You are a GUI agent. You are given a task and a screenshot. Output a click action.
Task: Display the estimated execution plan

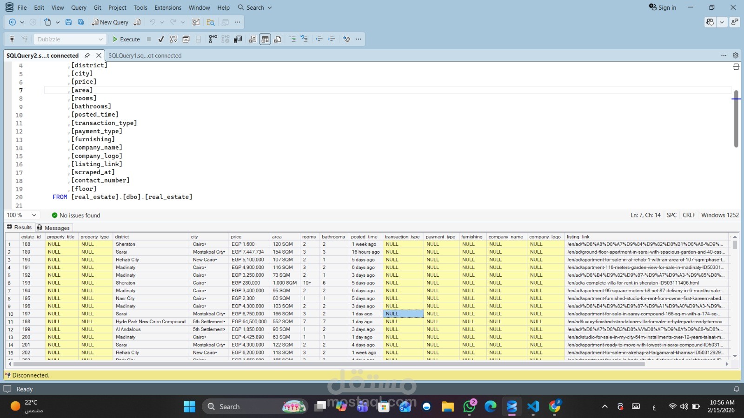[x=173, y=39]
